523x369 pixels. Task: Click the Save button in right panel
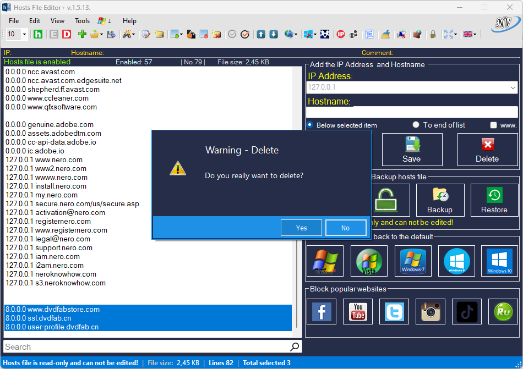[412, 149]
